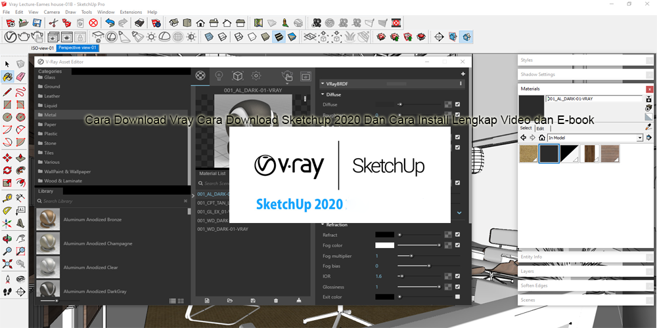Screen dimensions: 657x328
Task: Click the Refract black color swatch
Action: 384,235
